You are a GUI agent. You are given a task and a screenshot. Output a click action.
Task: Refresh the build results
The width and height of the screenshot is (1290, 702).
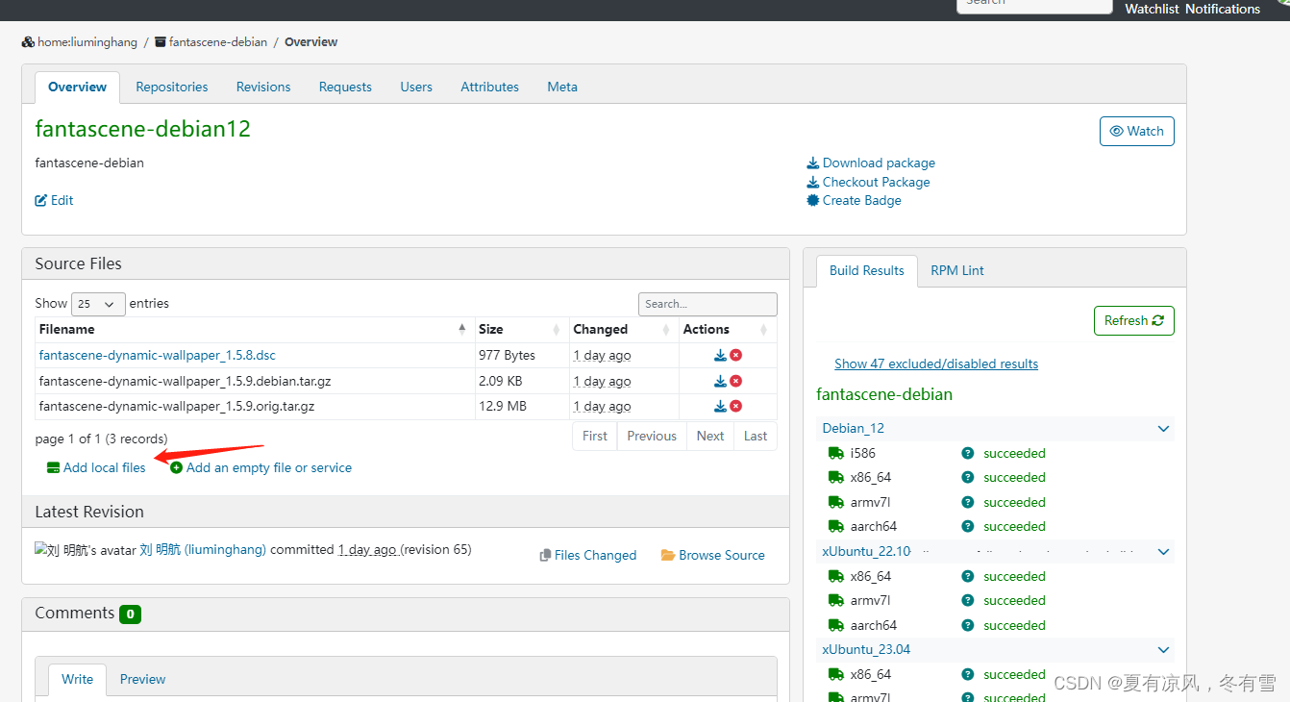[x=1134, y=320]
